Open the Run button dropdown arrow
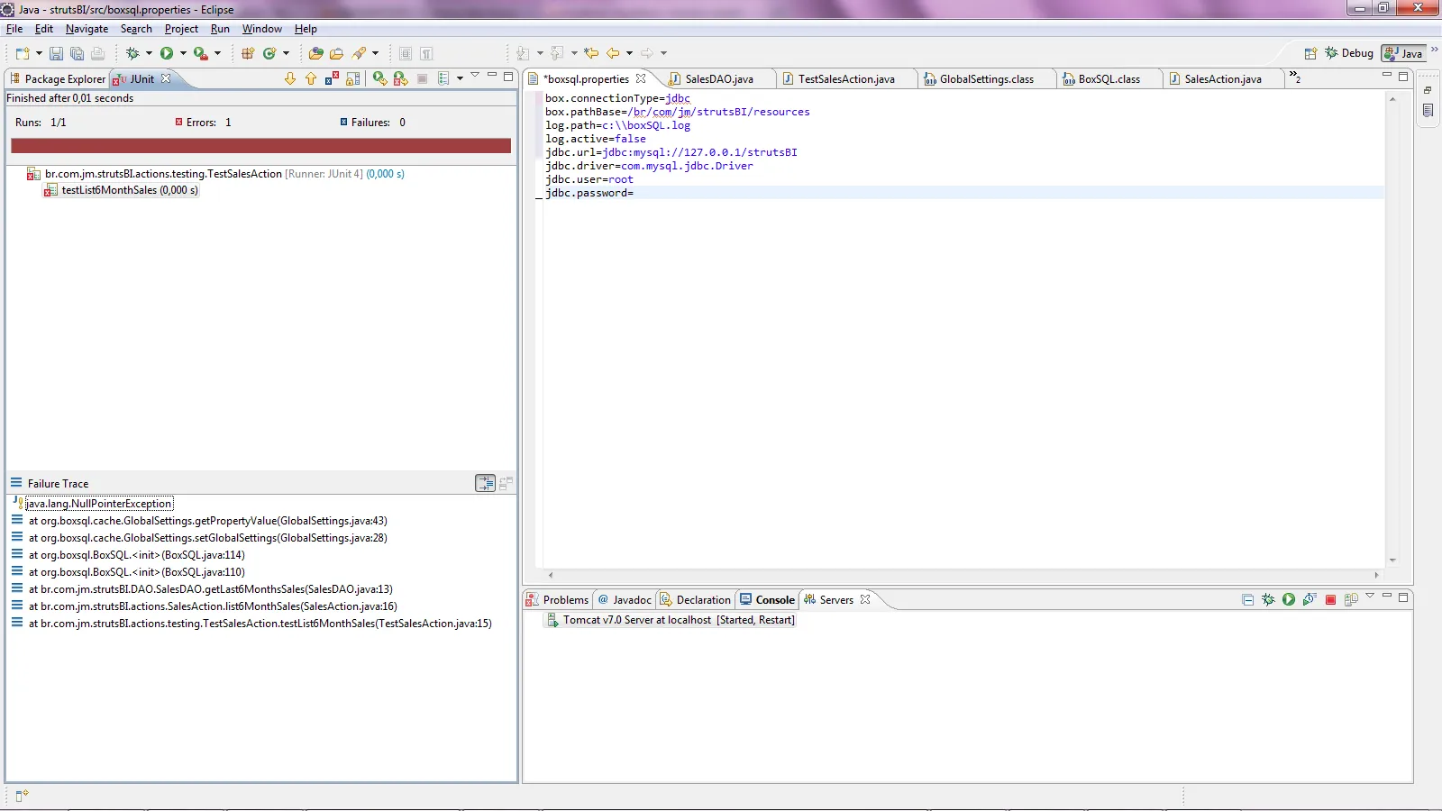1442x811 pixels. tap(183, 54)
